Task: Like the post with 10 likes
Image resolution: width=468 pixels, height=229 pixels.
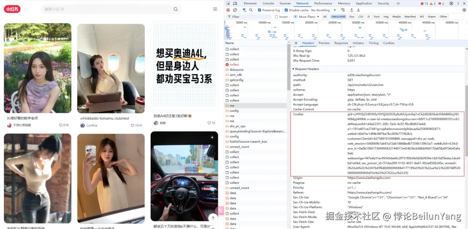Action: (209, 123)
